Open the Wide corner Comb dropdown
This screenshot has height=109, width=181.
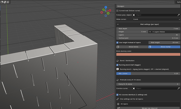pos(156,19)
